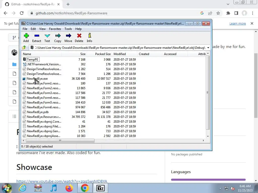Select NewRedEye.vbprojAsse... file row
Screen dimensions: 258x193
coord(114,136)
